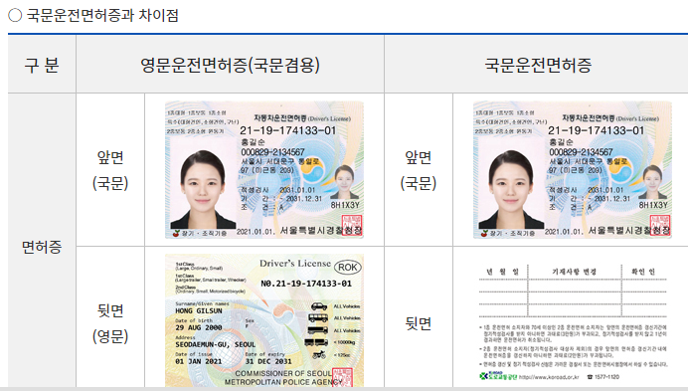Click the '뒷면 (영문)' label
The height and width of the screenshot is (391, 688).
click(110, 323)
